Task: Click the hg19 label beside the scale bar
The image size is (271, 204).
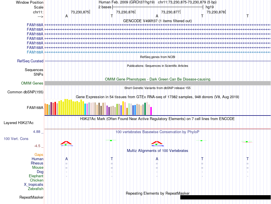Action: point(209,7)
